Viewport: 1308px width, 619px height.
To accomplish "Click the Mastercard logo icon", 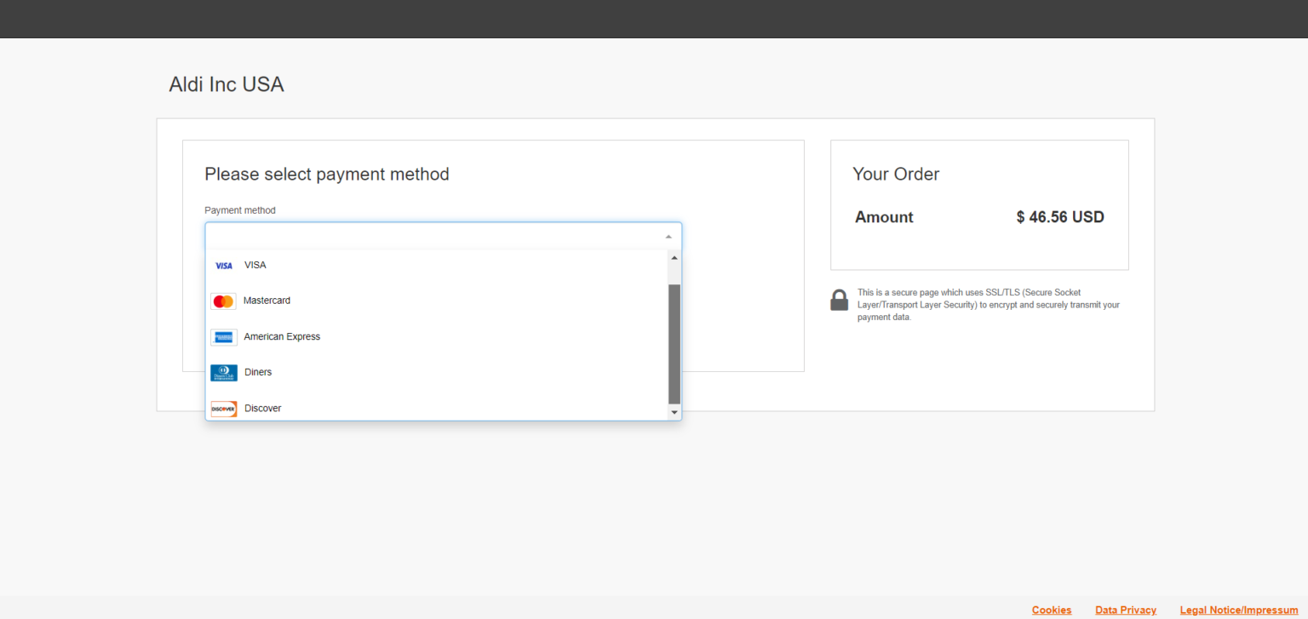I will [x=223, y=301].
